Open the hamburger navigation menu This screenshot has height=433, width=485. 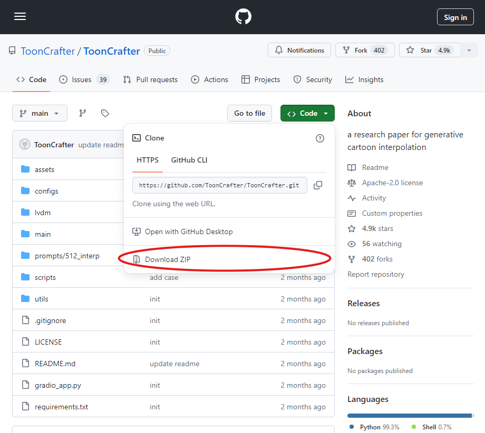(20, 17)
